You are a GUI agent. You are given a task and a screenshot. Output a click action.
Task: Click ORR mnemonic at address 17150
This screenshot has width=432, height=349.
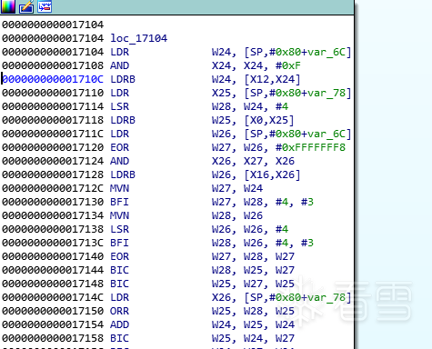click(119, 311)
